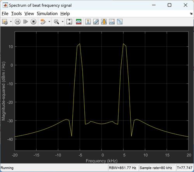The image size is (194, 172).
Task: Expand the configuration properties dropdown arrow
Action: point(11,22)
